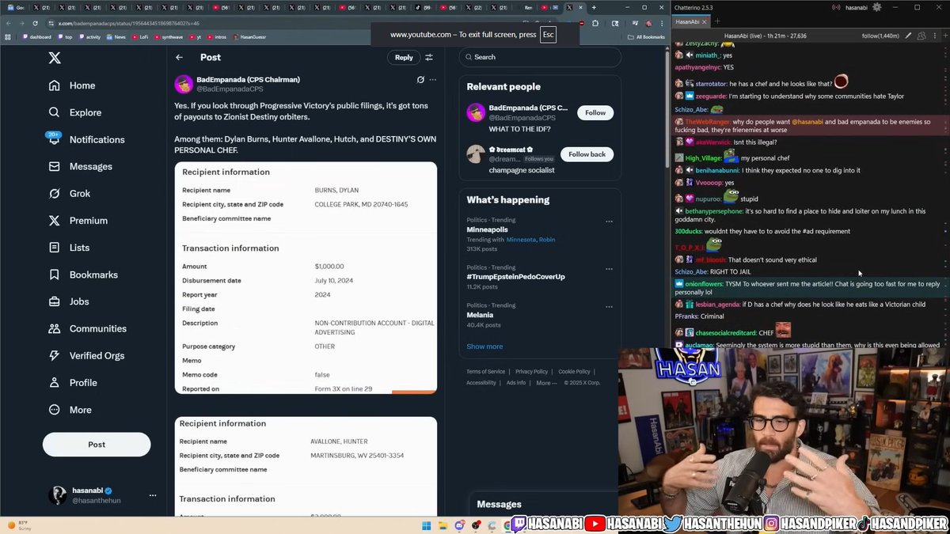Open more options for Minneapolis trend
The image size is (950, 534).
click(609, 222)
